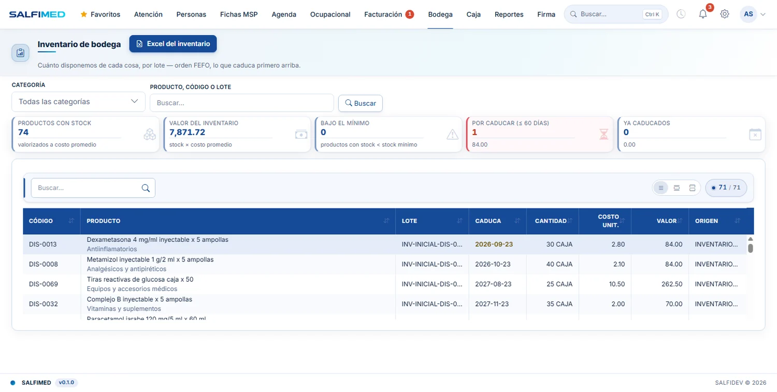The width and height of the screenshot is (777, 392).
Task: Focus the table Buscar... input
Action: [93, 188]
